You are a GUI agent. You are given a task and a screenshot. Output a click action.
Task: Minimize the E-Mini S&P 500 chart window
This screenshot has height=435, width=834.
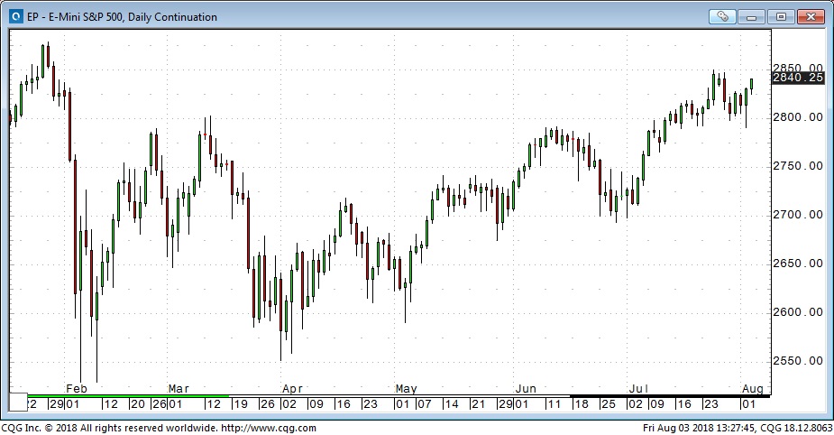coord(752,16)
